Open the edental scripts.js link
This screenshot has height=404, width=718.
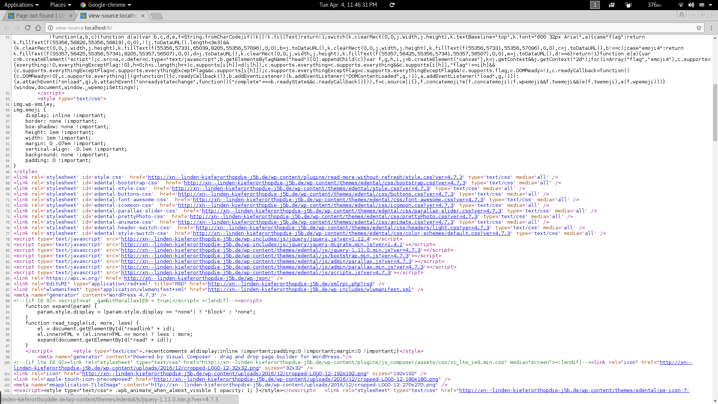point(256,273)
